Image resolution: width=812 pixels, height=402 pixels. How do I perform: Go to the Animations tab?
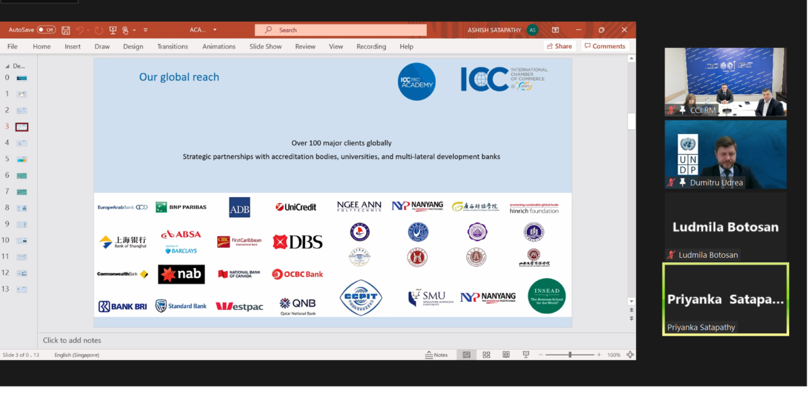pos(219,47)
